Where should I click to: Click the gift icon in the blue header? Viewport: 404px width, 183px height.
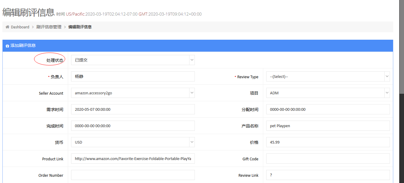(7, 46)
